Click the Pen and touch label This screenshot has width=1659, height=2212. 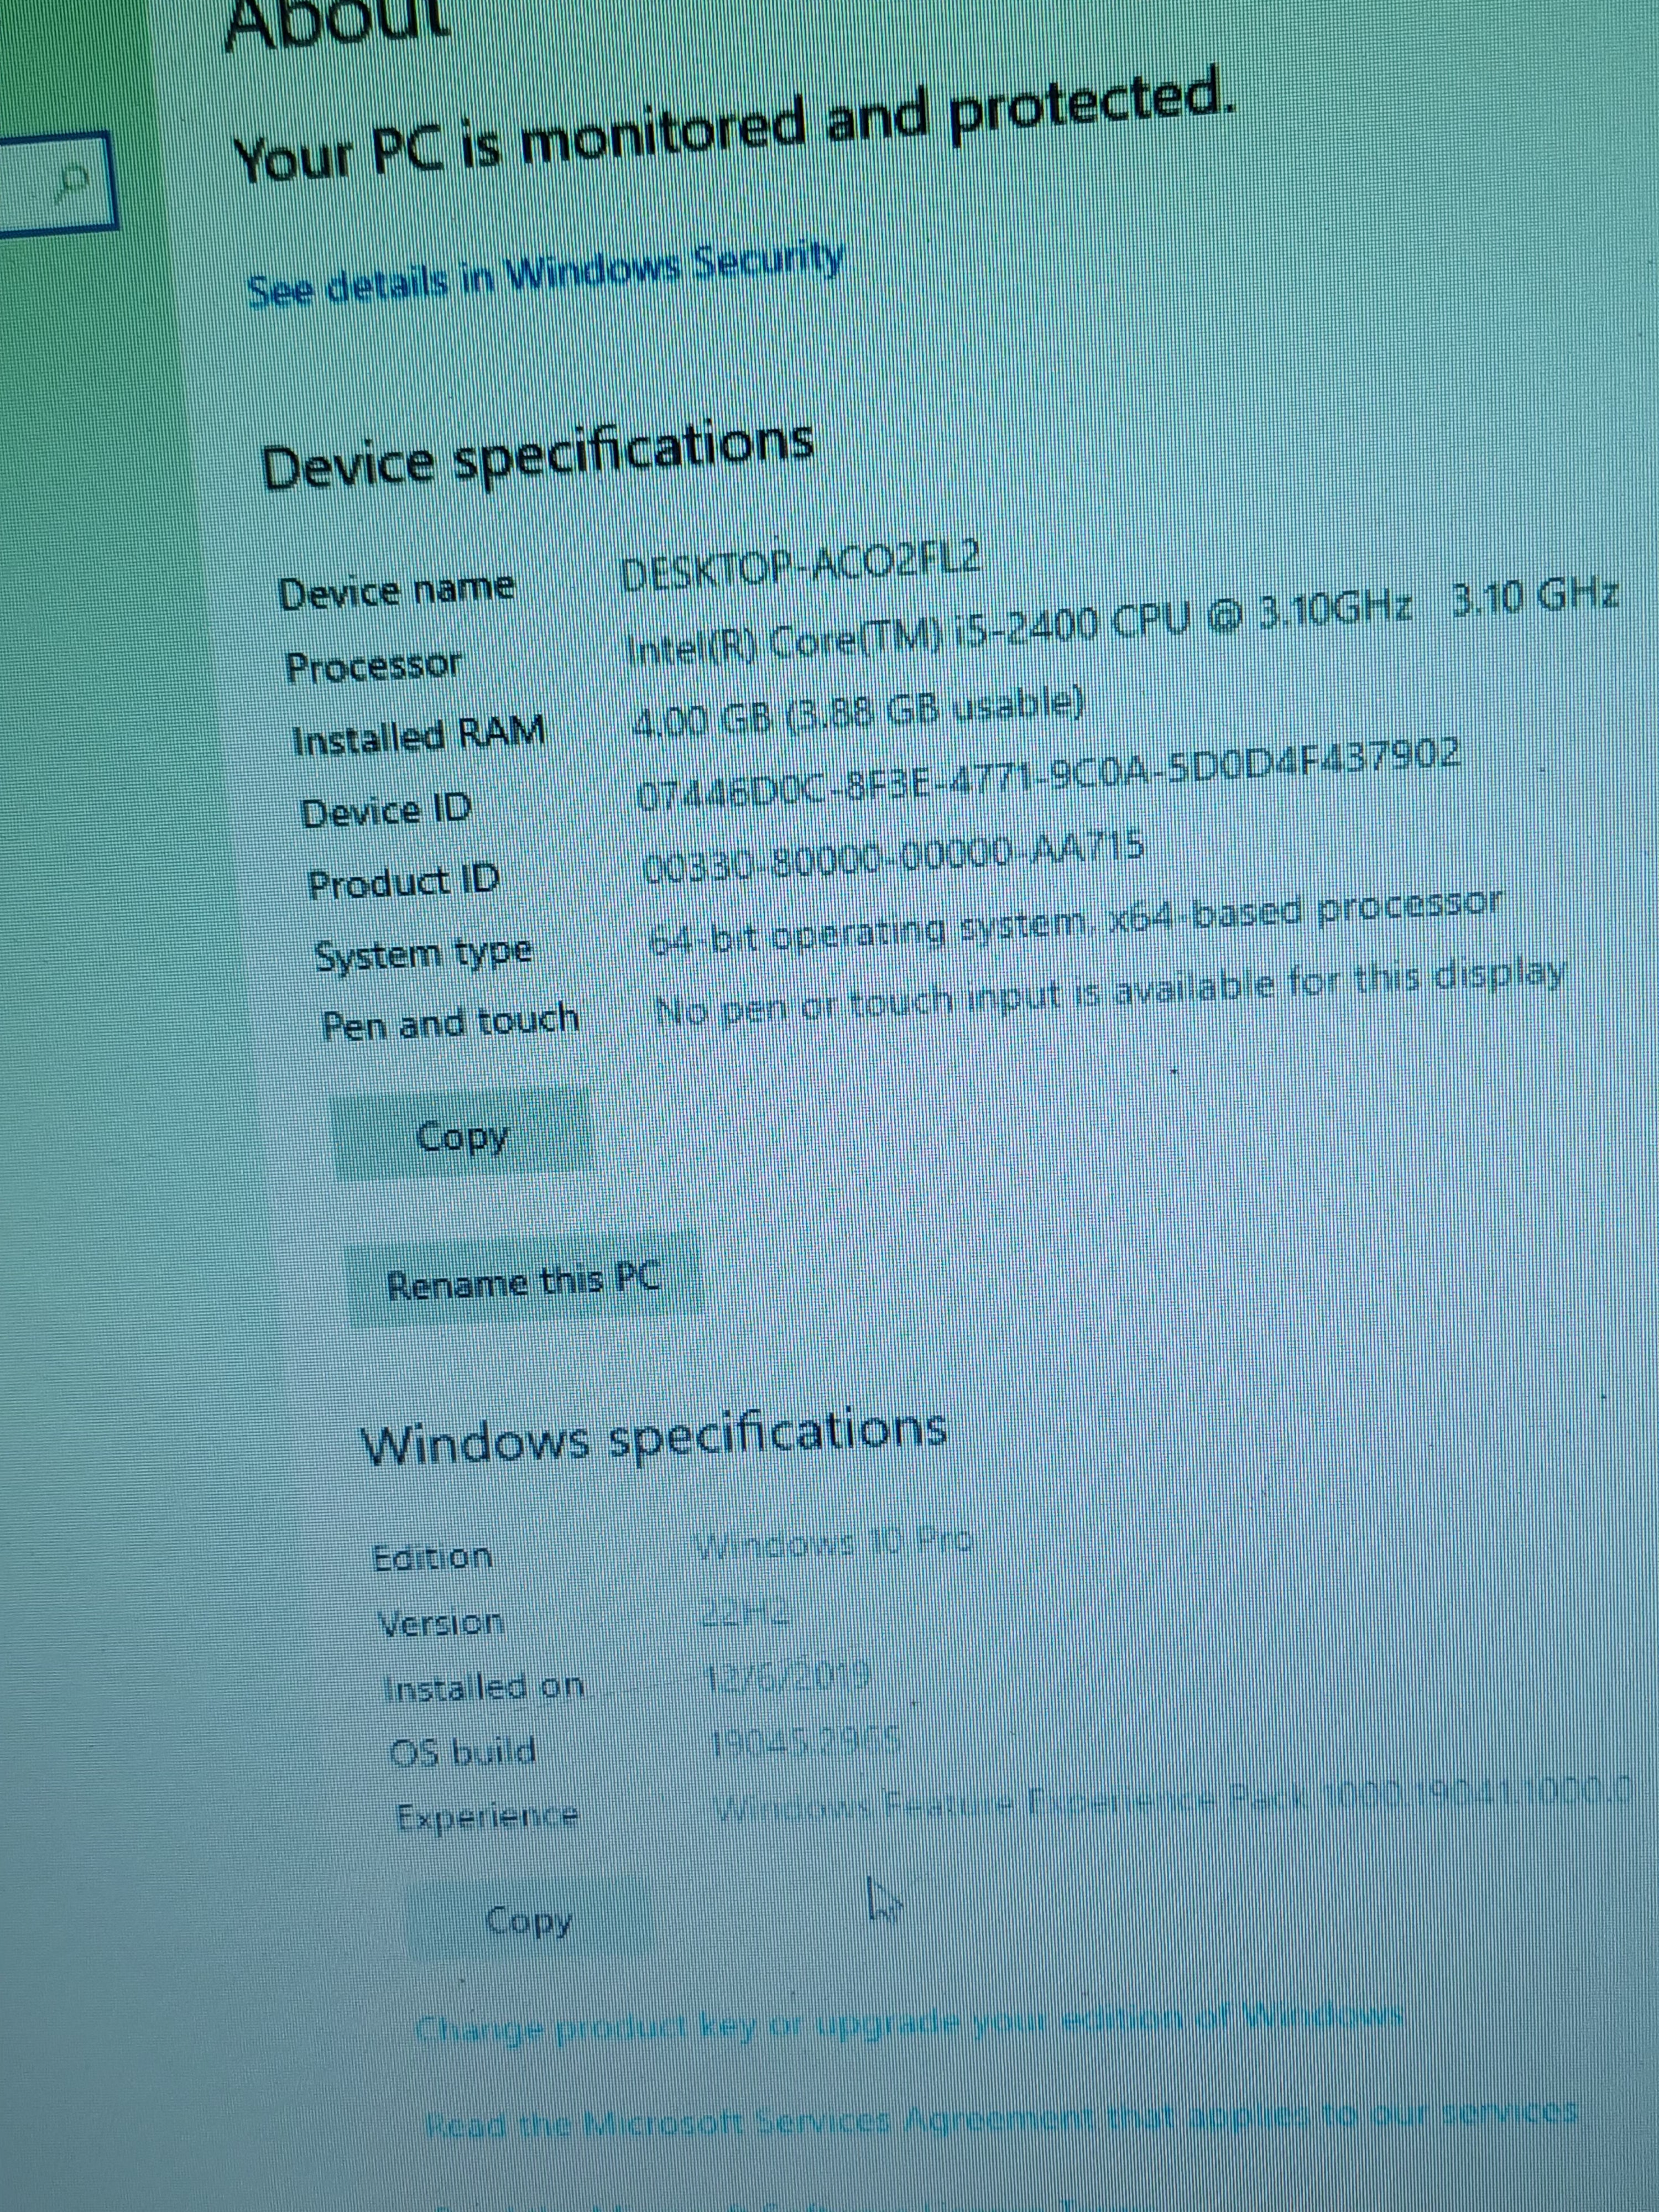tap(450, 1022)
